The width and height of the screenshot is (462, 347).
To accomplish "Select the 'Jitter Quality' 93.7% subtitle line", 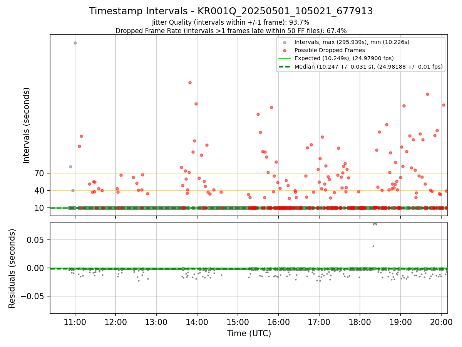I will click(231, 23).
